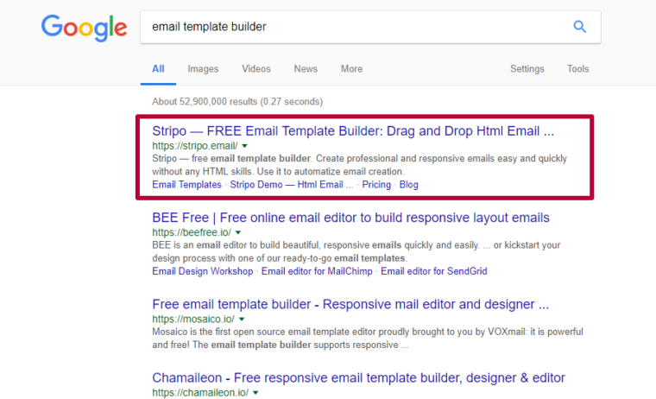Viewport: 656px width, 399px height.
Task: Expand the dropdown arrow next to chamaileon.io URL
Action: [x=255, y=393]
